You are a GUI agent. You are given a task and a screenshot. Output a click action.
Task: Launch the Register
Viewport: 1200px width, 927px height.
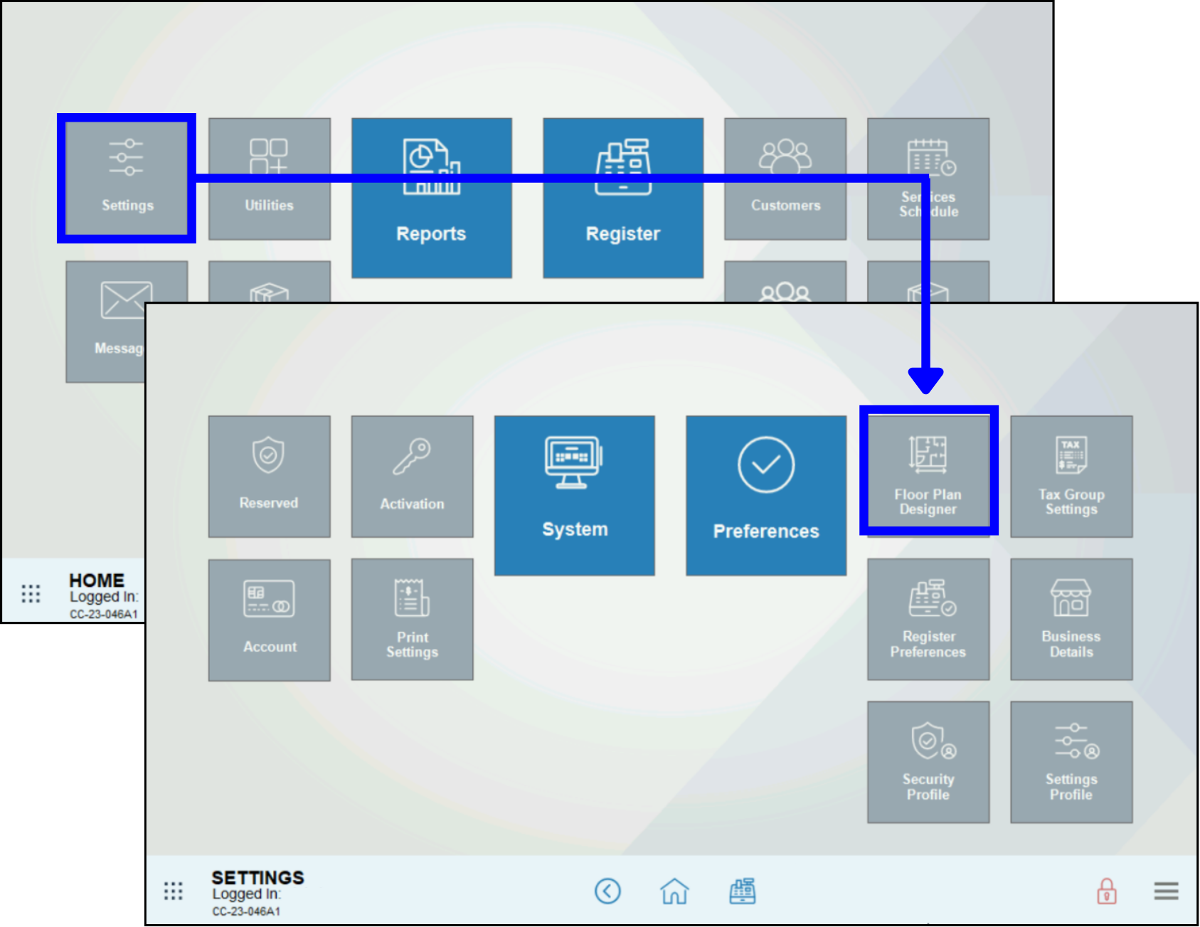click(623, 198)
